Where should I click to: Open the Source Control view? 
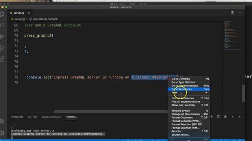pyautogui.click(x=2, y=36)
